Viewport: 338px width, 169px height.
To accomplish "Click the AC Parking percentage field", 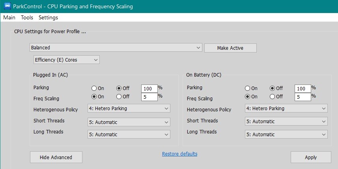I will point(149,88).
